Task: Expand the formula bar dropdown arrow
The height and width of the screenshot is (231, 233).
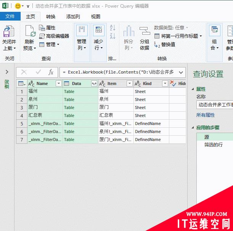Action: click(x=181, y=72)
